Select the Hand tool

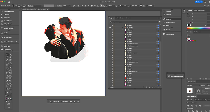click(7, 89)
